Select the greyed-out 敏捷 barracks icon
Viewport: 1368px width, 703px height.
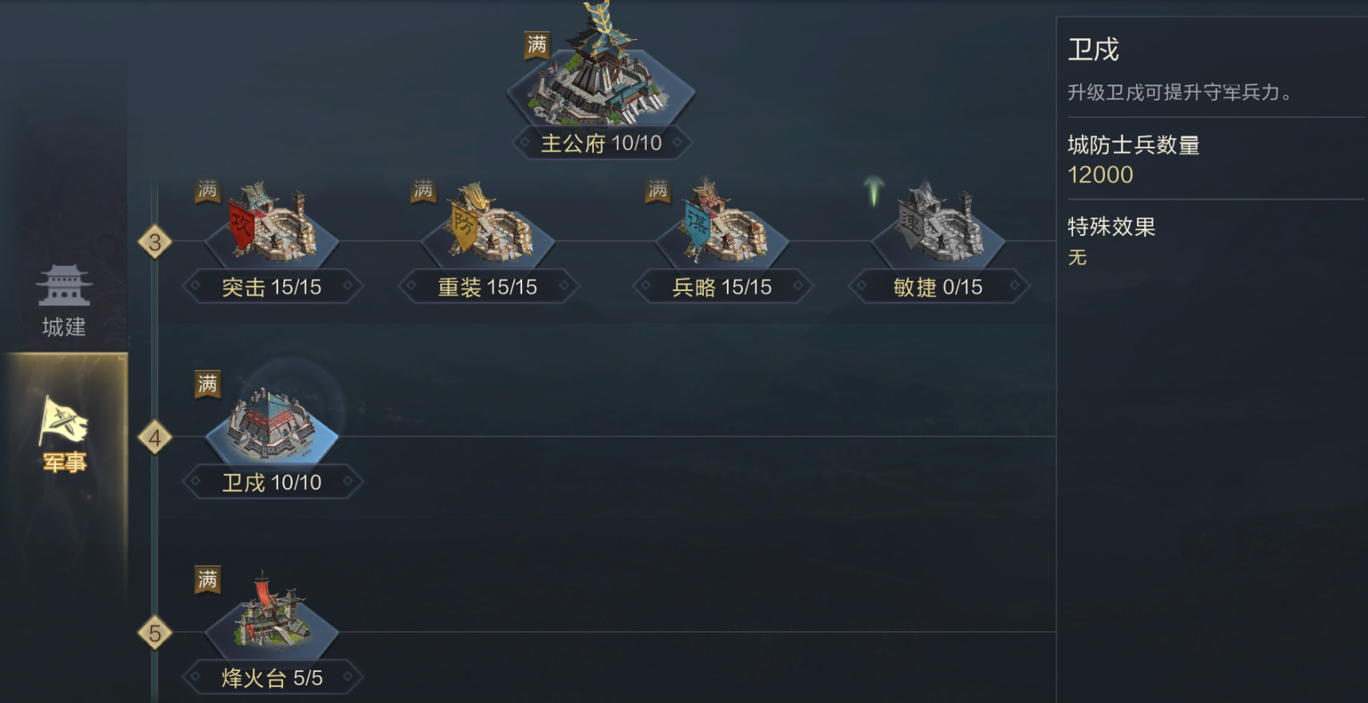pyautogui.click(x=938, y=227)
